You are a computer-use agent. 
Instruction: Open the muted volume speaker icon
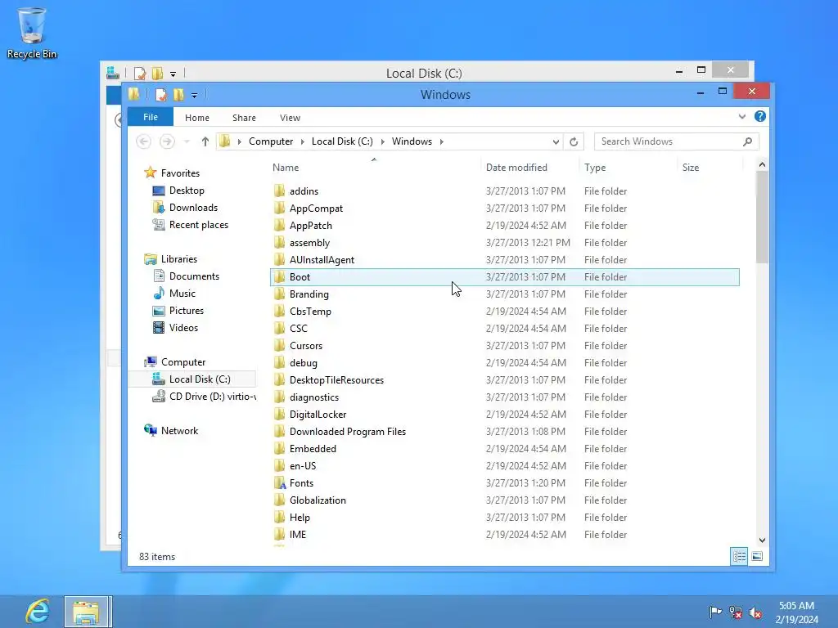755,612
